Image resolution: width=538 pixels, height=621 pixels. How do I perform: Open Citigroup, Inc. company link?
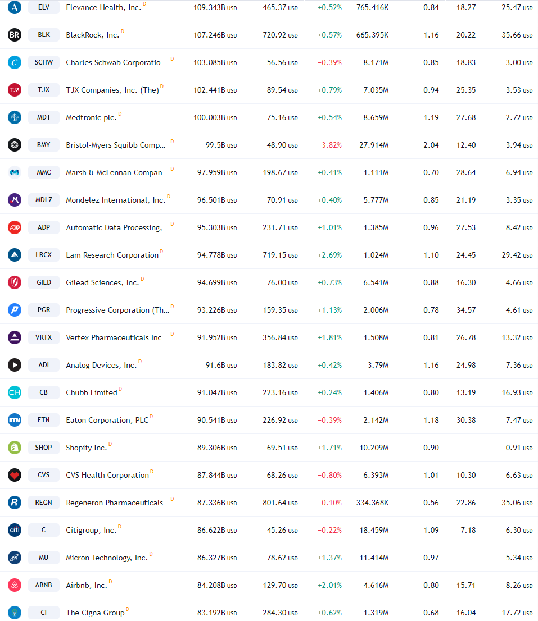pyautogui.click(x=91, y=531)
